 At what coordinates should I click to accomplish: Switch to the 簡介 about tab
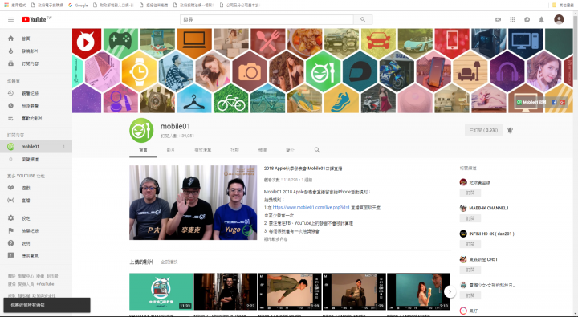(291, 150)
